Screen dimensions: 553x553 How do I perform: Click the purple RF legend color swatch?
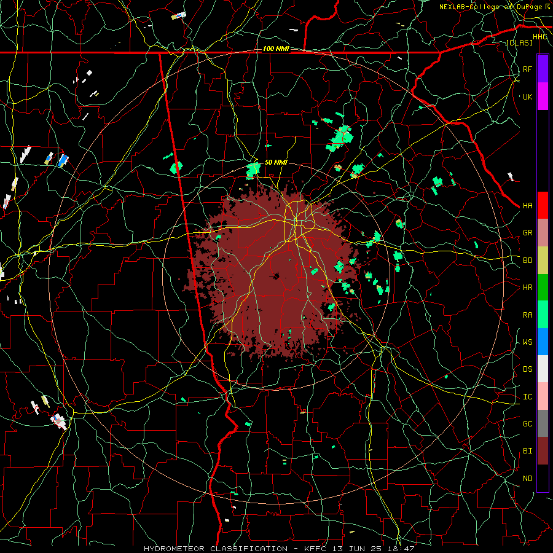tap(543, 69)
